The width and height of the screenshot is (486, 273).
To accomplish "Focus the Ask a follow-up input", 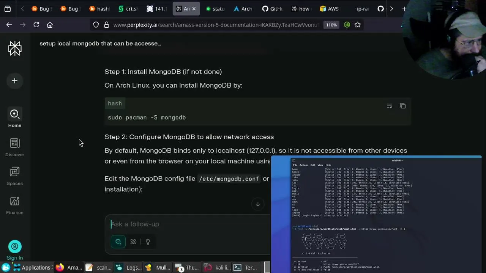I will [x=188, y=224].
